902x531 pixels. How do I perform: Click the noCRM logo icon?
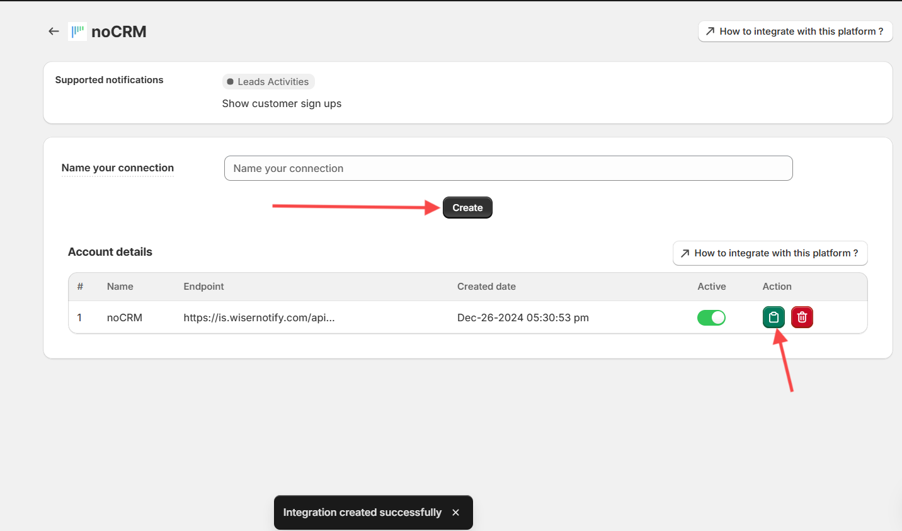tap(77, 31)
